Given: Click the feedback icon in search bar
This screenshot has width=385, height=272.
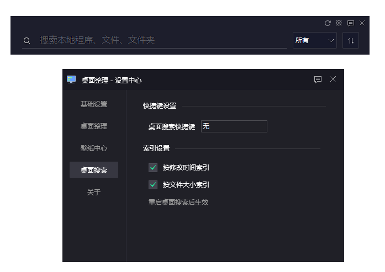Looking at the screenshot, I should [x=350, y=23].
